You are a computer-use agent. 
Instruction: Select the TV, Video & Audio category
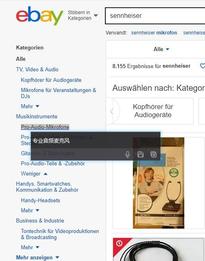pyautogui.click(x=37, y=69)
